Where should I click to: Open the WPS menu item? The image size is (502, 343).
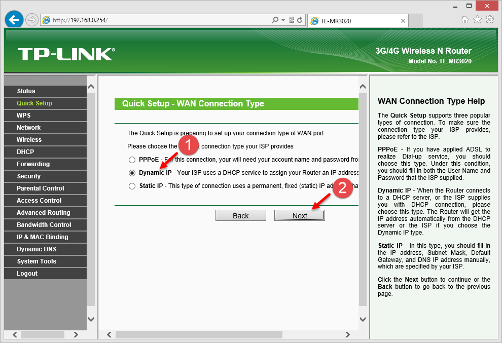45,116
